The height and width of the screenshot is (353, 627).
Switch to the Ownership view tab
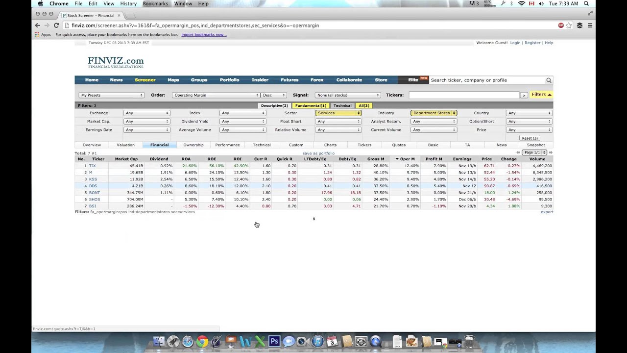(x=193, y=145)
